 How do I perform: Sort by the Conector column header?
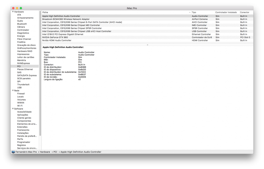tap(246, 12)
